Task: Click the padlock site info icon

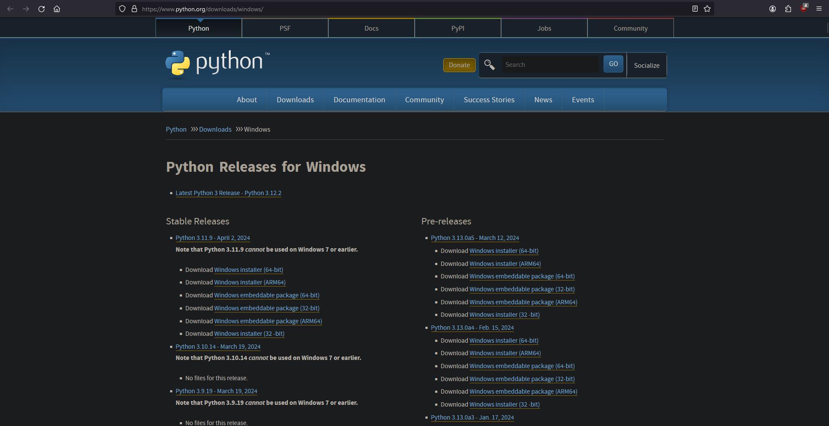Action: coord(134,9)
